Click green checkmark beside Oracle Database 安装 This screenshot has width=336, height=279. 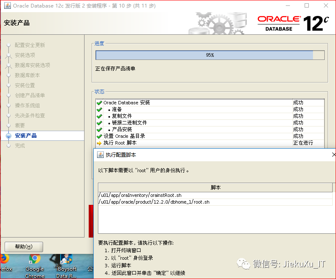[x=99, y=103]
